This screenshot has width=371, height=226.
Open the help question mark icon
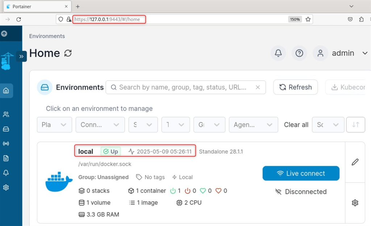tap(299, 53)
